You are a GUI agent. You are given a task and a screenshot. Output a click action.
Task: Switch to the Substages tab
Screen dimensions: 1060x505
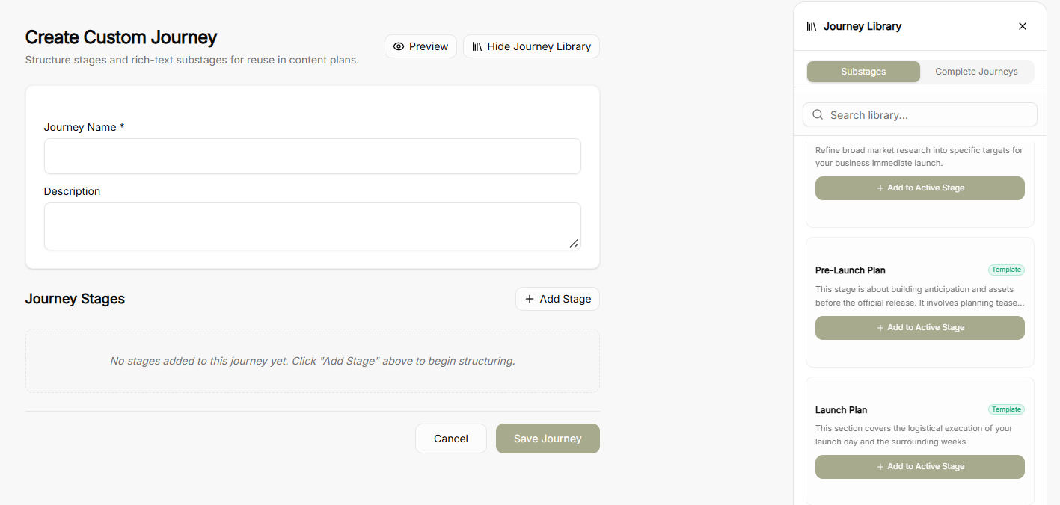coord(863,72)
